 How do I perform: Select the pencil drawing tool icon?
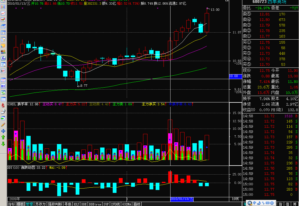coord(3,125)
